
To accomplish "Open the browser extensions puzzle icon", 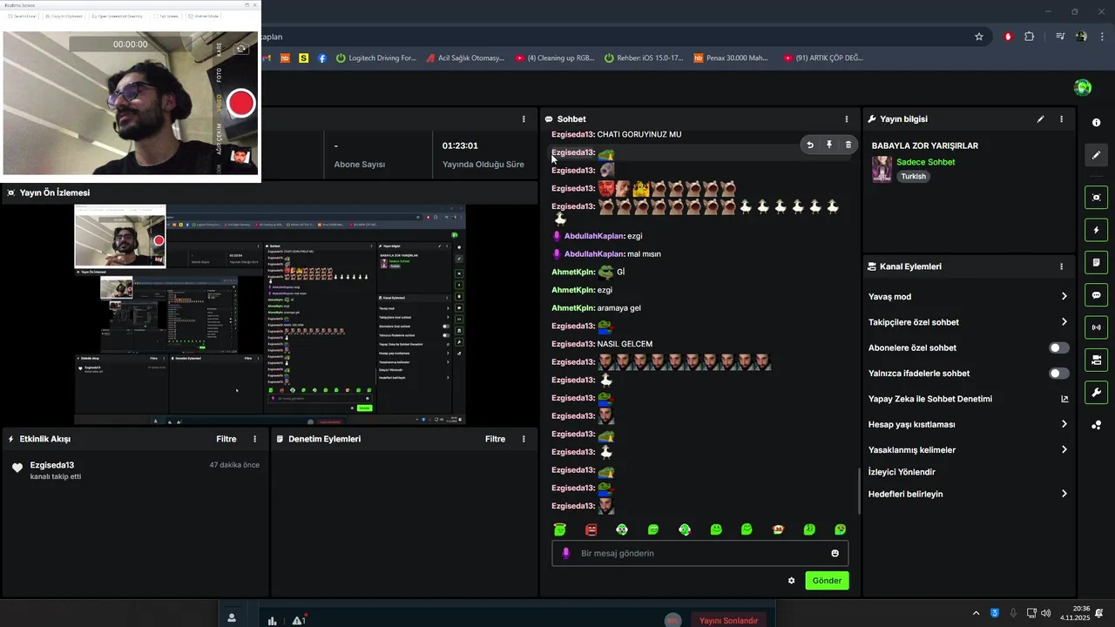I will tap(1030, 37).
